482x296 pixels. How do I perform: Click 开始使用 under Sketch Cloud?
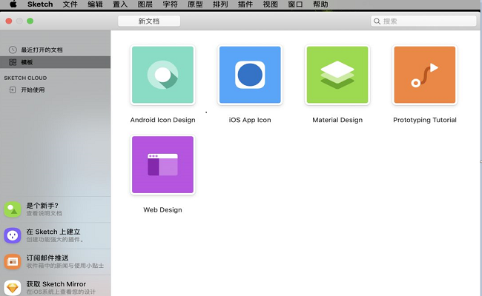(x=33, y=90)
